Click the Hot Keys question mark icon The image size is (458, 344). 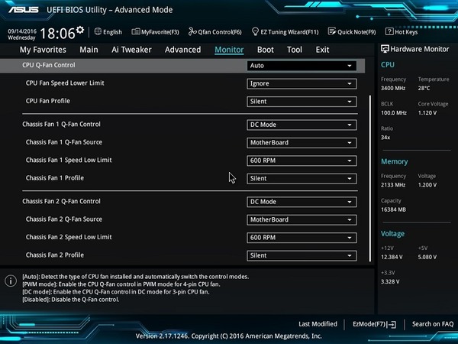click(389, 32)
